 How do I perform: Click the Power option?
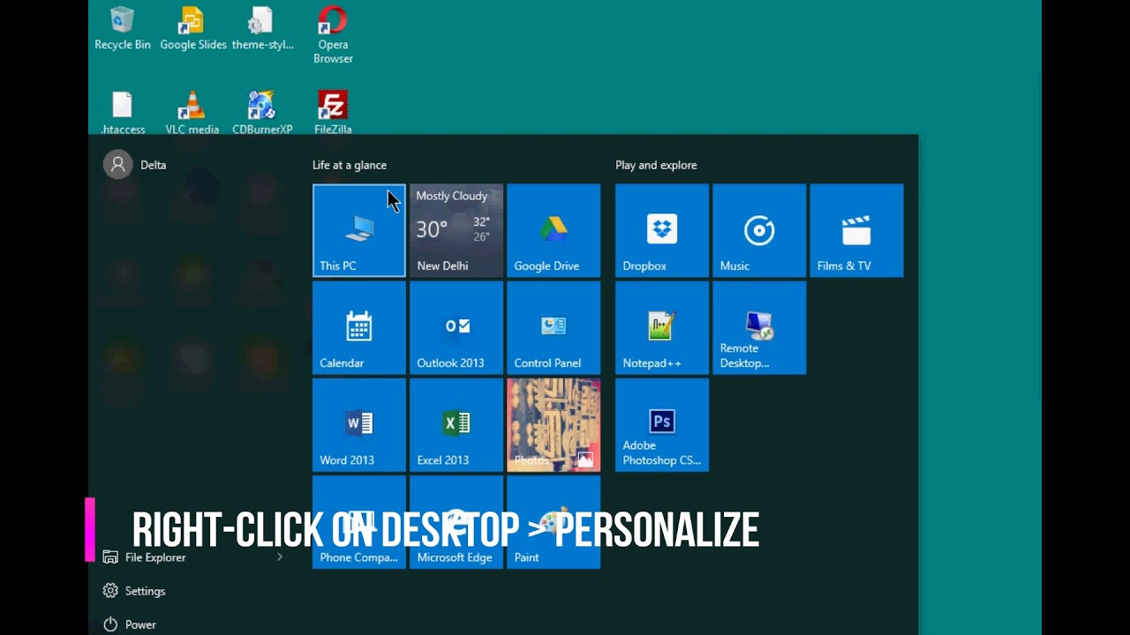click(x=138, y=624)
